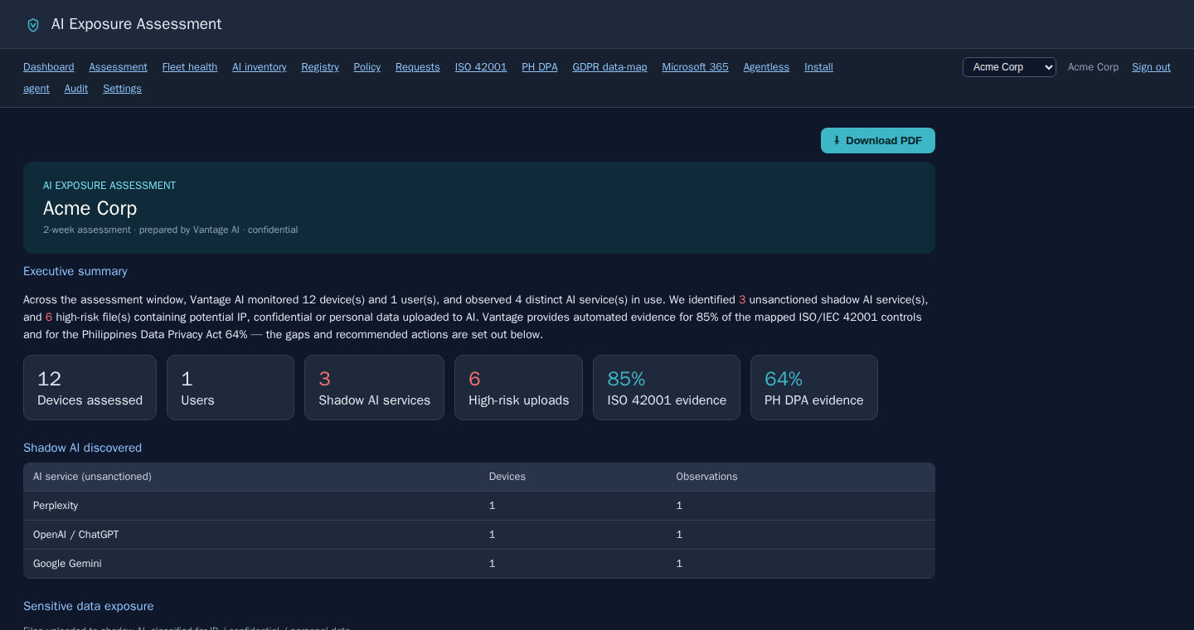Open the Audit page
Screen dimensions: 1194x630
click(x=76, y=89)
